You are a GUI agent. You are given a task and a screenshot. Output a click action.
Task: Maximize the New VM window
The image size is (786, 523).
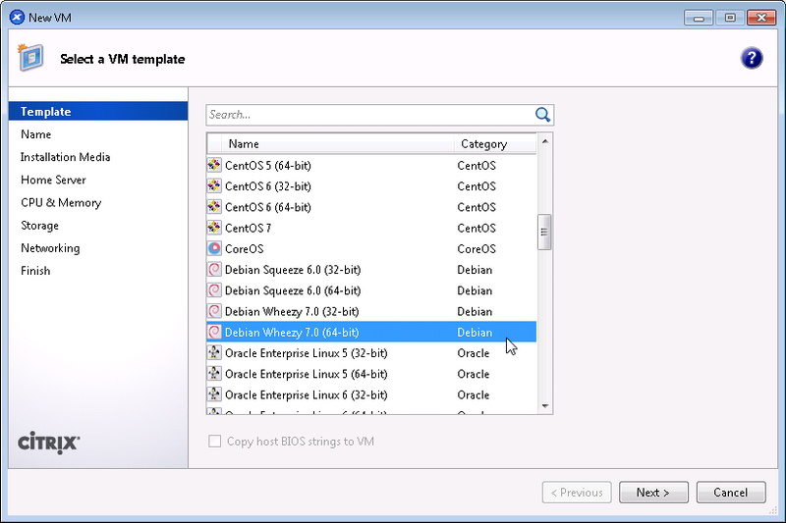(730, 18)
